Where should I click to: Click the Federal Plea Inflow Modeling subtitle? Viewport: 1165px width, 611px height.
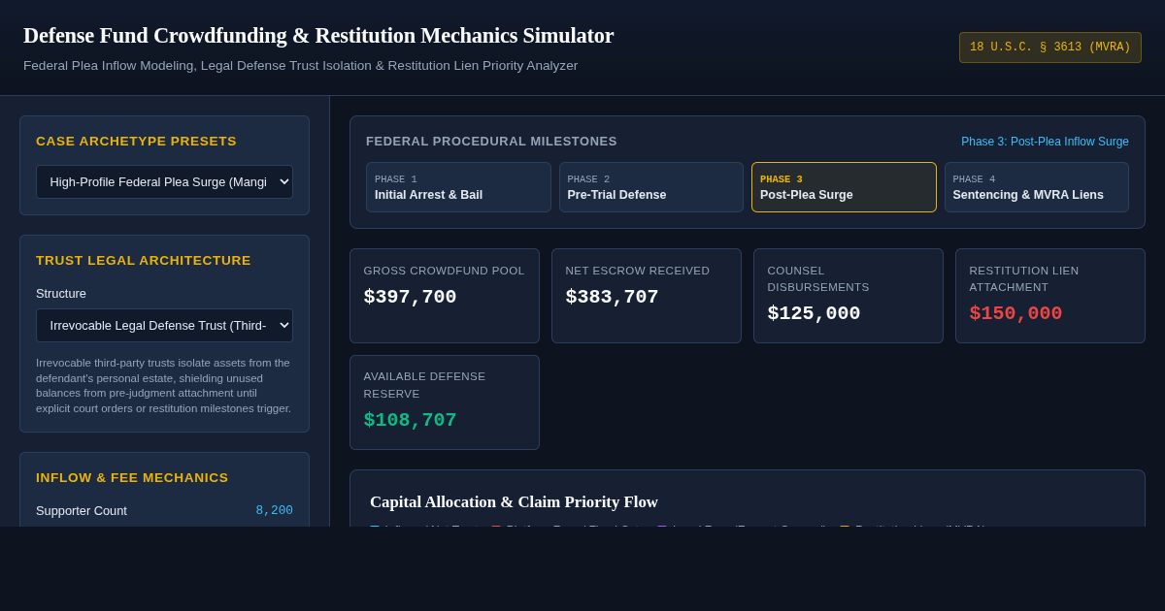pos(300,65)
